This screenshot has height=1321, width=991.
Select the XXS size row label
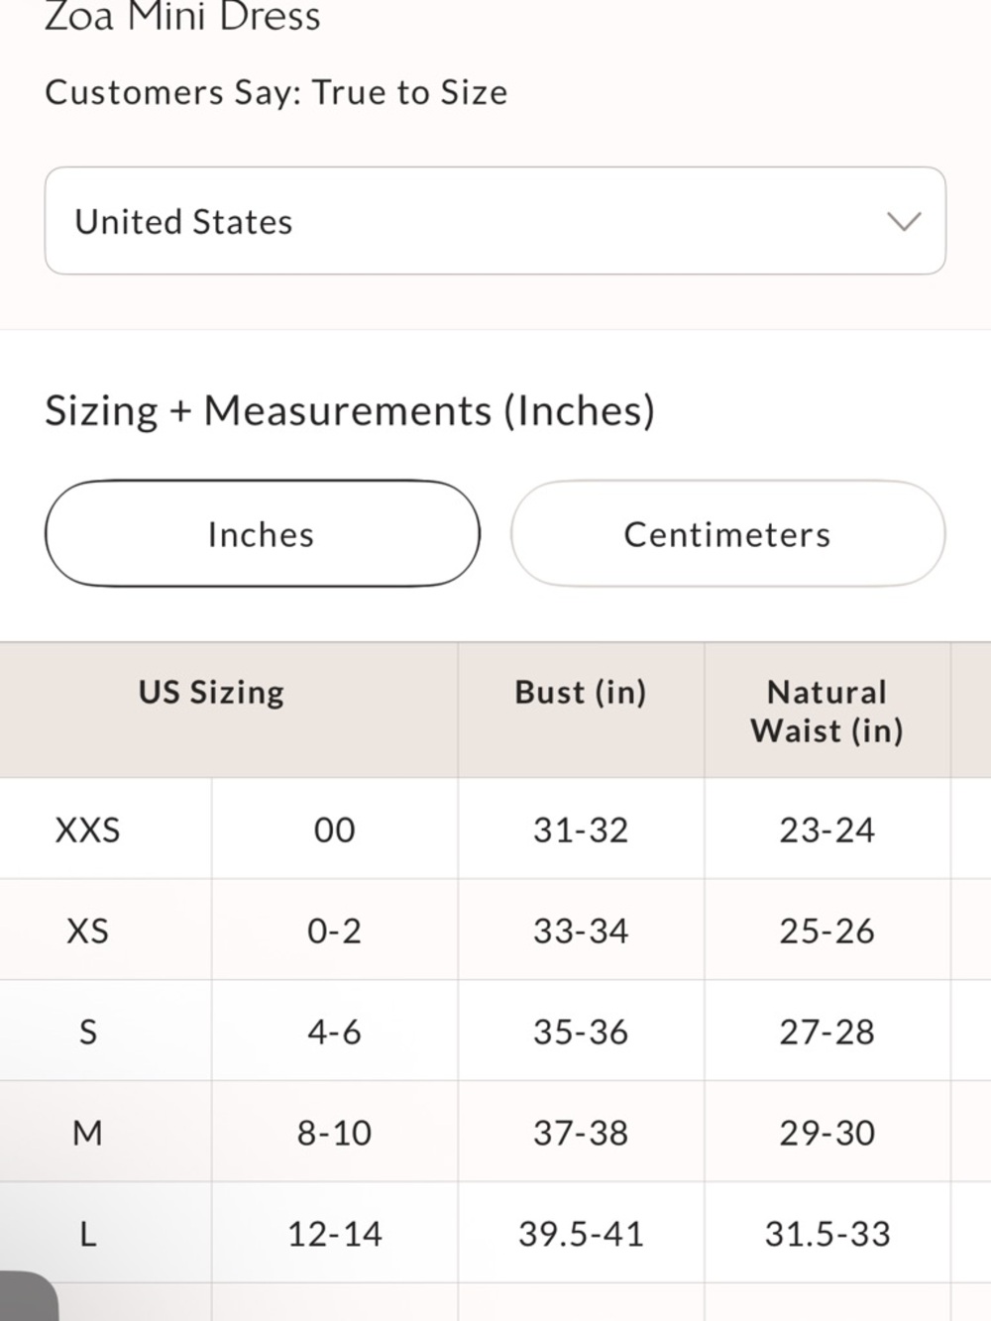coord(87,829)
